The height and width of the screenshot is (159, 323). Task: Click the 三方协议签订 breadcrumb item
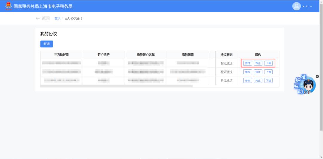74,18
